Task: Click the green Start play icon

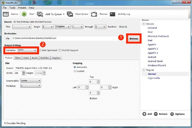Action: (24, 14)
